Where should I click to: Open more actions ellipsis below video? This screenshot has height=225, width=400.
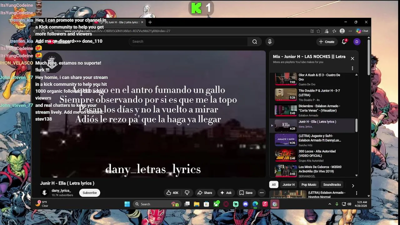(x=262, y=193)
